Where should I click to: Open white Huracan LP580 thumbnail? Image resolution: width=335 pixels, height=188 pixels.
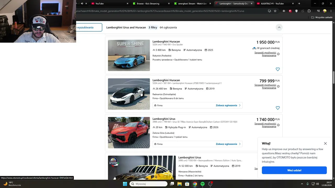[129, 94]
